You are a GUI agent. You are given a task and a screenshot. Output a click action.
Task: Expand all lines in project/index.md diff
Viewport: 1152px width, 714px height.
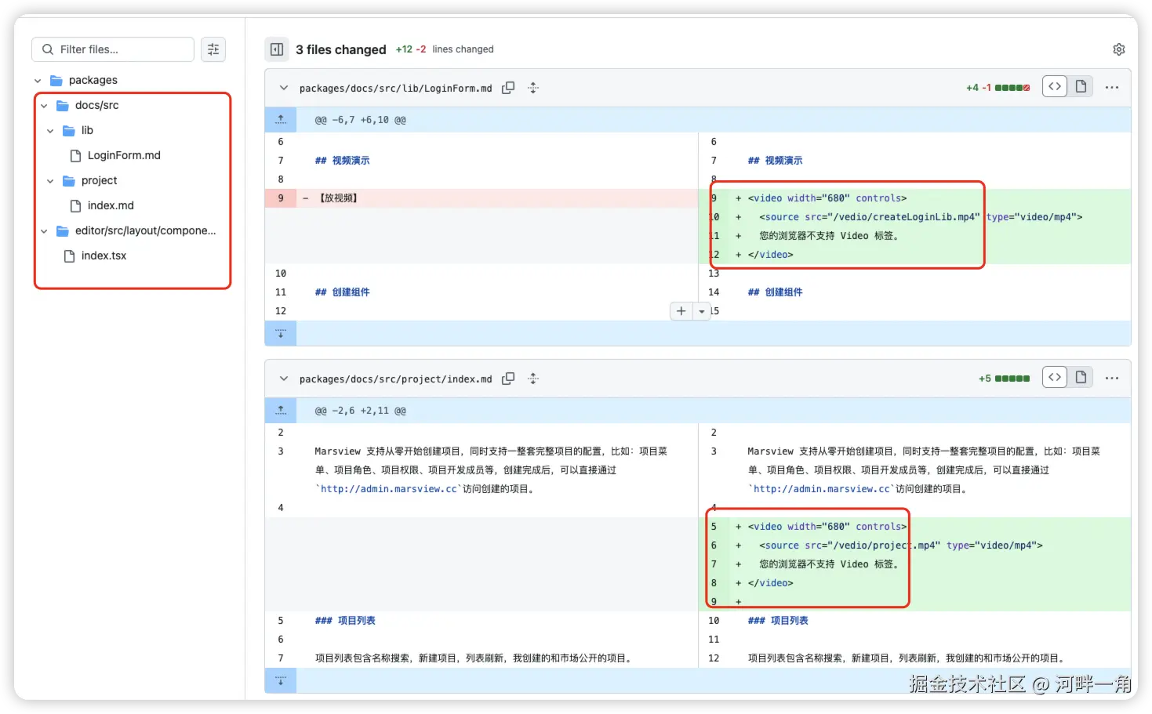click(533, 379)
